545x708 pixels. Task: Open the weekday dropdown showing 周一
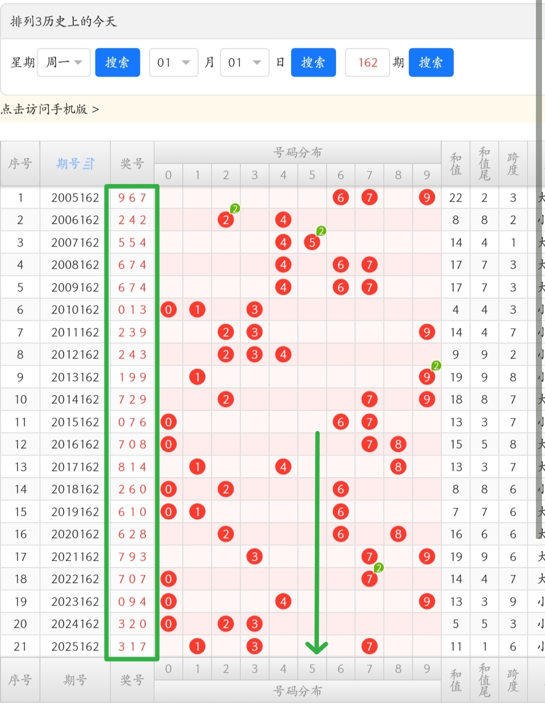click(x=64, y=63)
